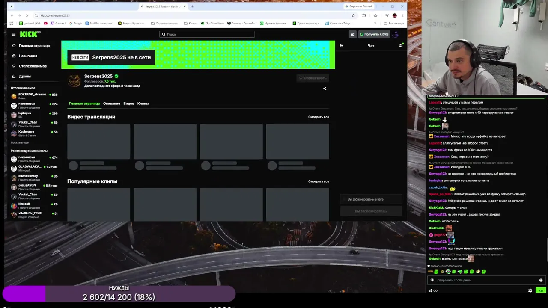Click the Спросить Gemini button
Viewport: 548px width, 308px height.
tap(358, 6)
